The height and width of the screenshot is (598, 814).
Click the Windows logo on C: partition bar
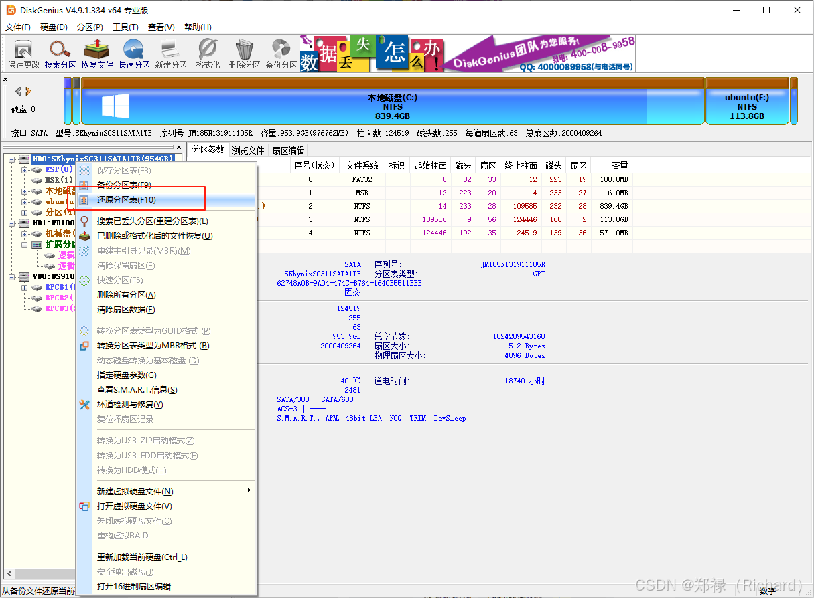click(x=115, y=107)
